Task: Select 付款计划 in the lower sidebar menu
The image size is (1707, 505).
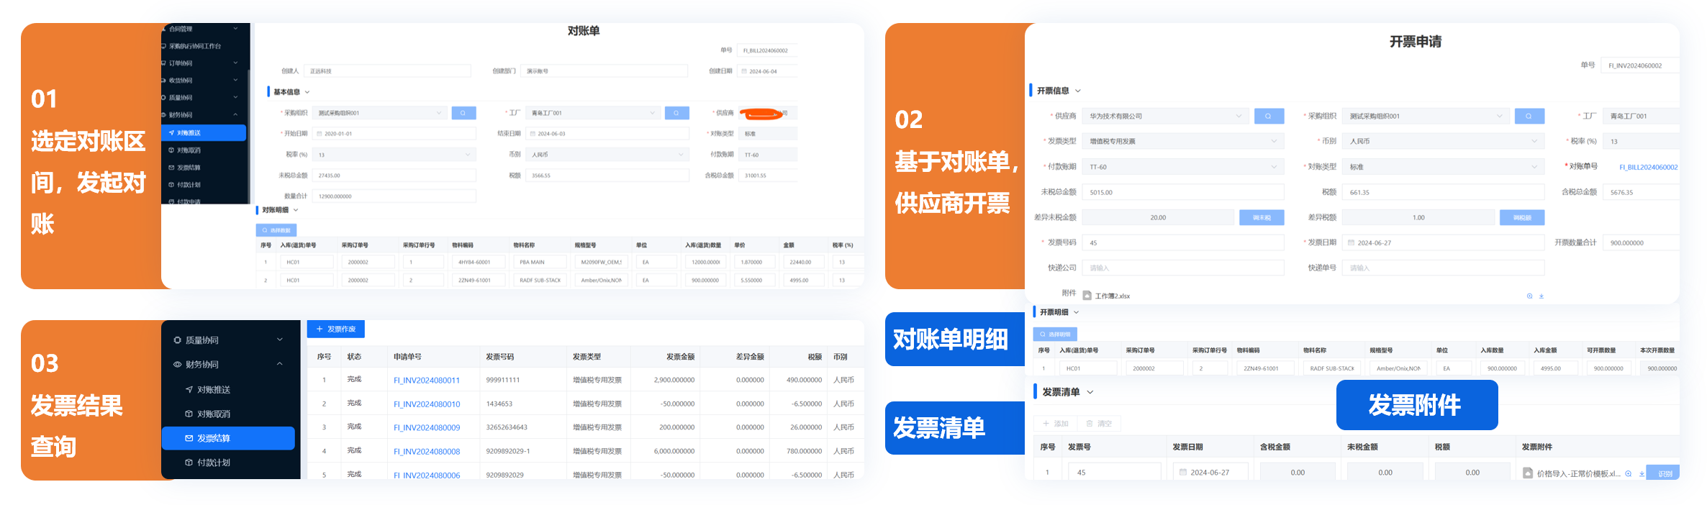Action: point(214,463)
